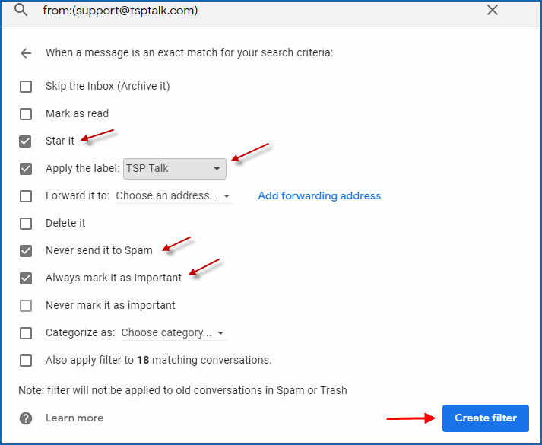Click the help question mark icon
The width and height of the screenshot is (542, 445).
coord(26,418)
